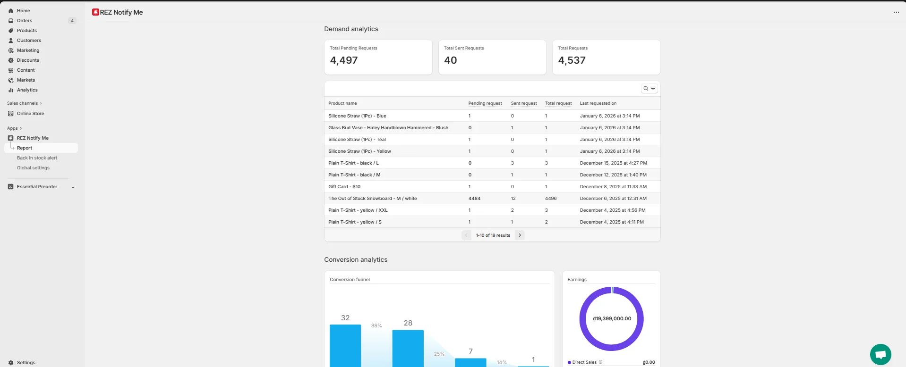Click the Essential Preorder pin dot

coord(73,187)
